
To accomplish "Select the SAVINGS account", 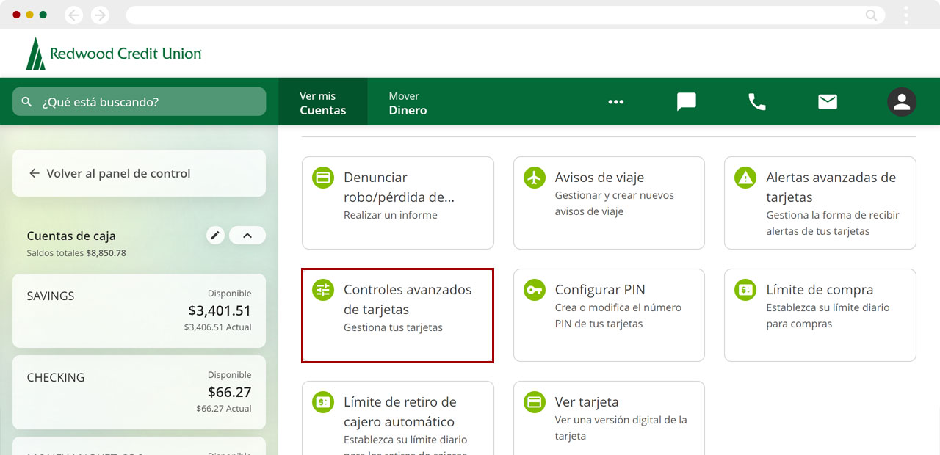I will point(139,312).
